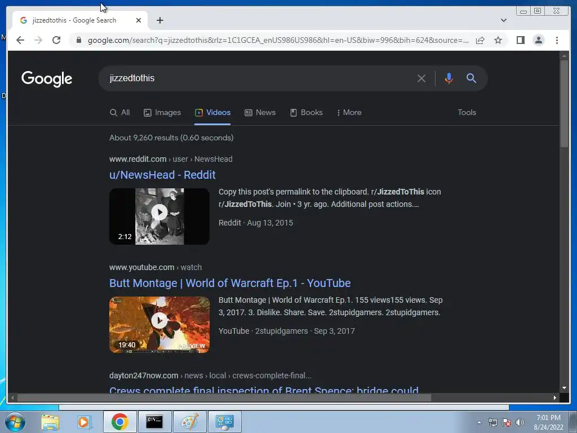Screen dimensions: 577x433
Task: Open the Butt Montage World of Warcraft link
Action: (x=230, y=283)
